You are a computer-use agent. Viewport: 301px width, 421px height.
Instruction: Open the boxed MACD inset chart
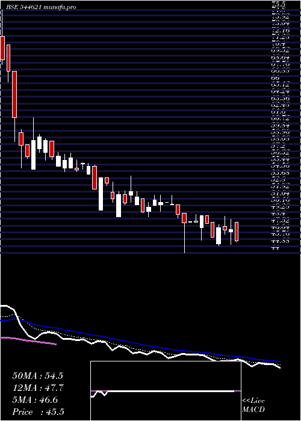pyautogui.click(x=166, y=391)
